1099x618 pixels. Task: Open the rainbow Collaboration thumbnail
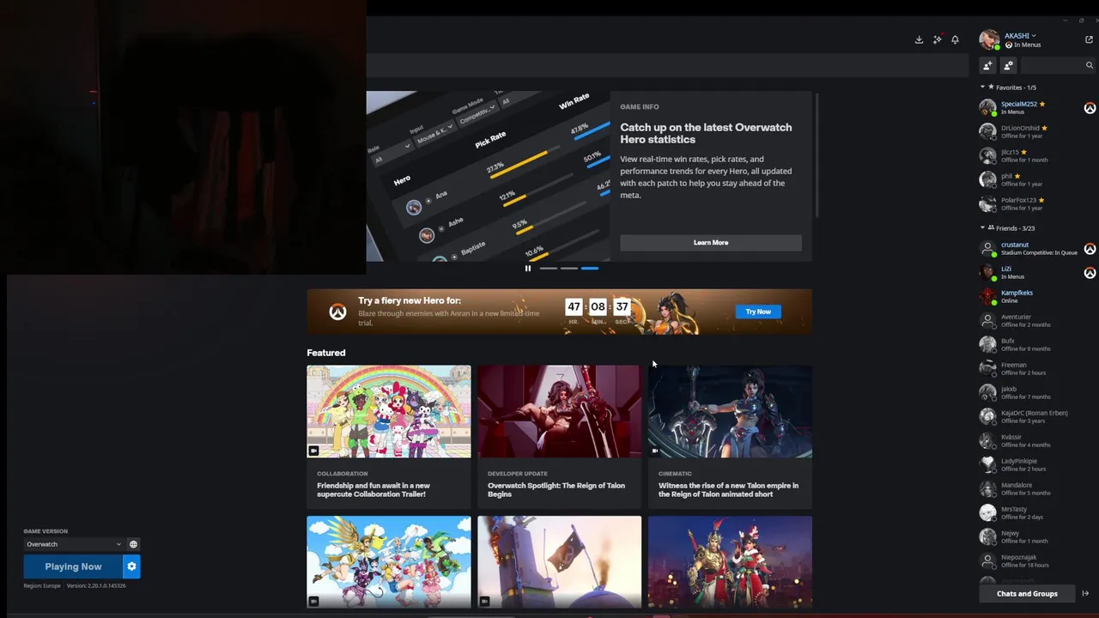tap(389, 411)
